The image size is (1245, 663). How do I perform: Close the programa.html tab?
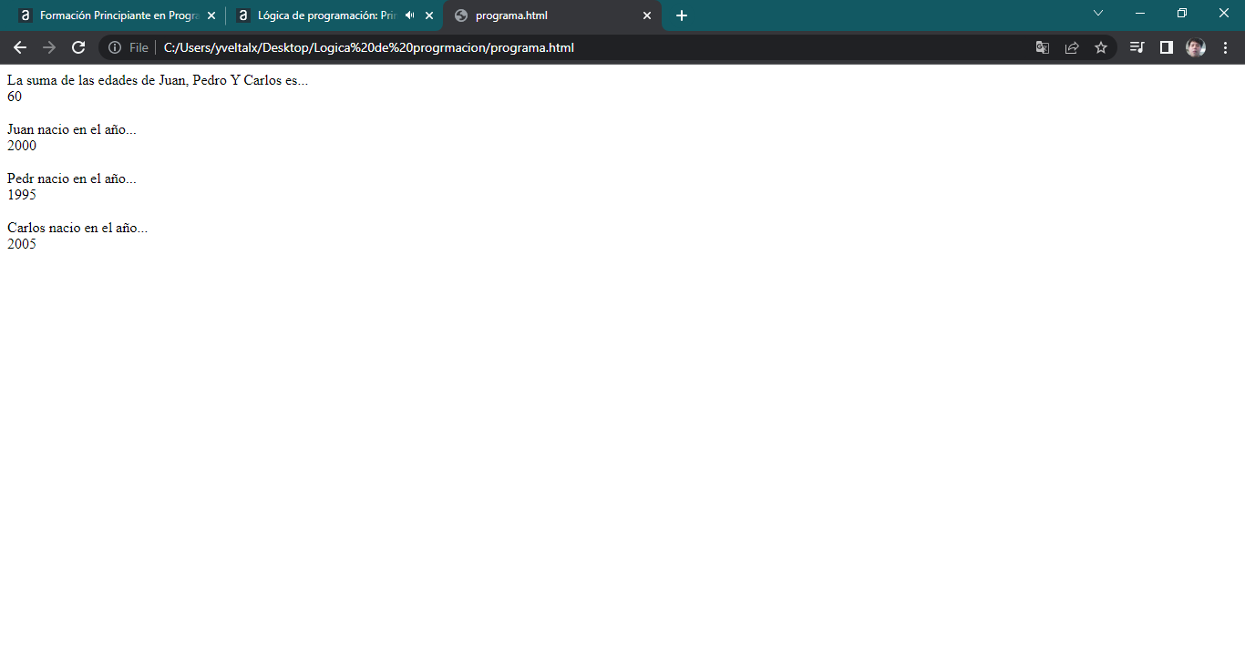[x=647, y=15]
